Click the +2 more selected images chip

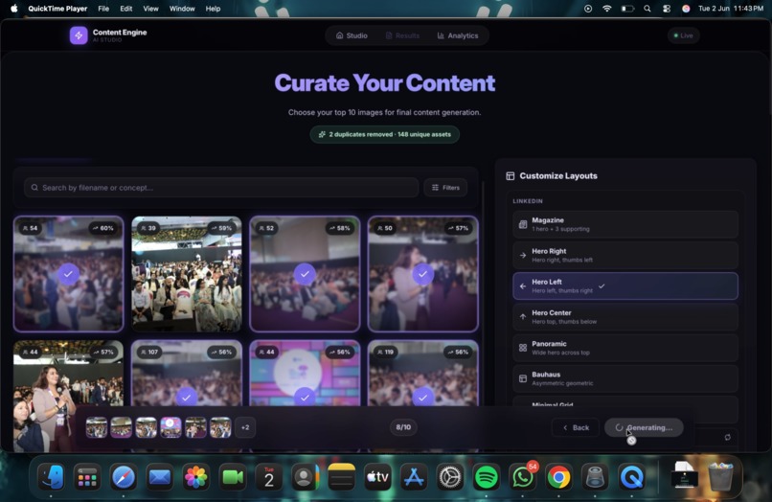[x=245, y=427]
